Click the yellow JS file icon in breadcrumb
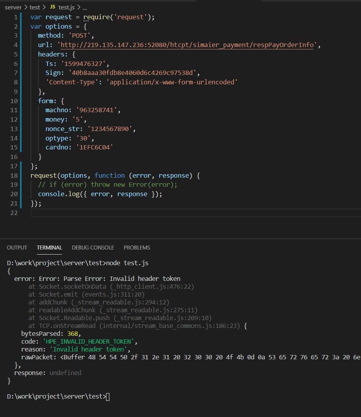 point(53,7)
